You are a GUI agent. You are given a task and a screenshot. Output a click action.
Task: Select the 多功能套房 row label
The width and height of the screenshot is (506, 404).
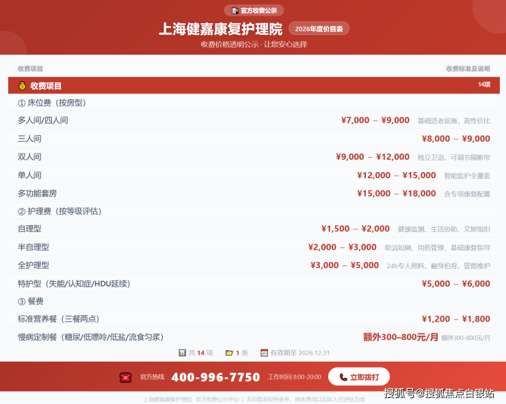click(x=38, y=193)
